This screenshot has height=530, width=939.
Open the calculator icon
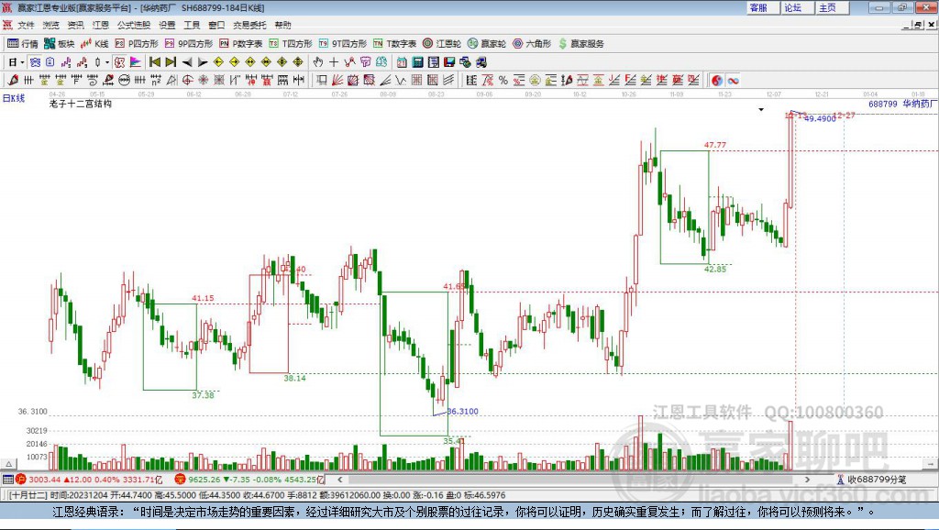(x=417, y=62)
